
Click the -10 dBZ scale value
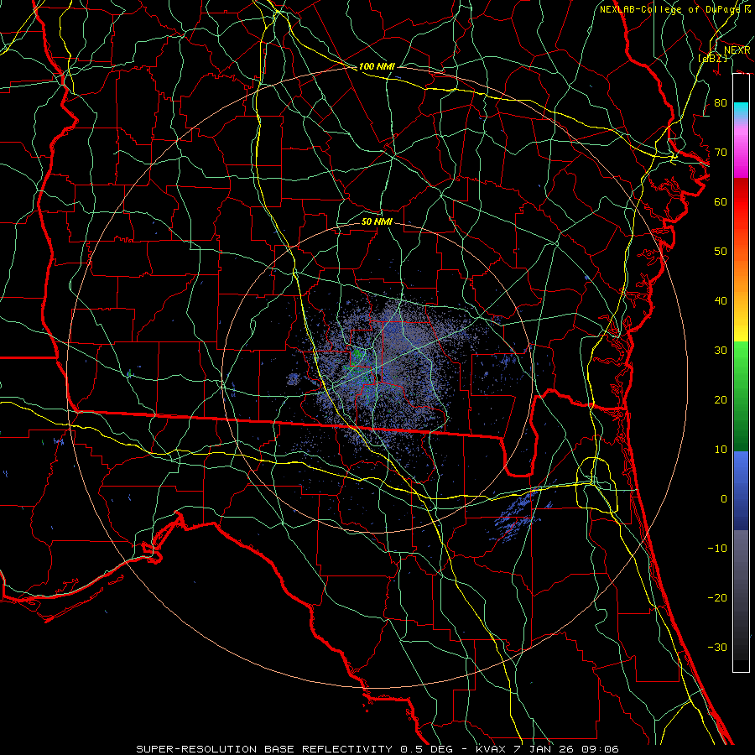[x=717, y=549]
